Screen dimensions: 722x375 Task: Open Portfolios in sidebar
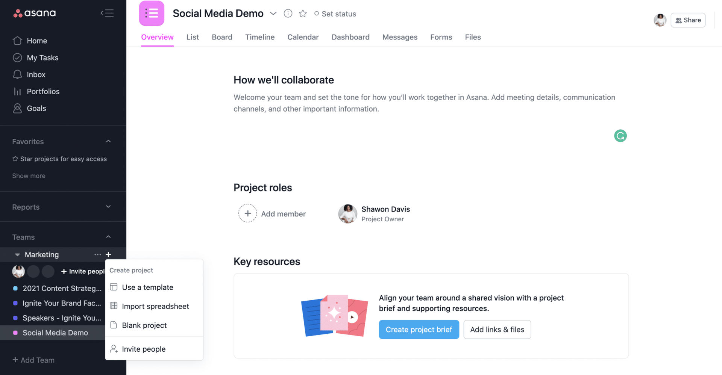(x=36, y=91)
